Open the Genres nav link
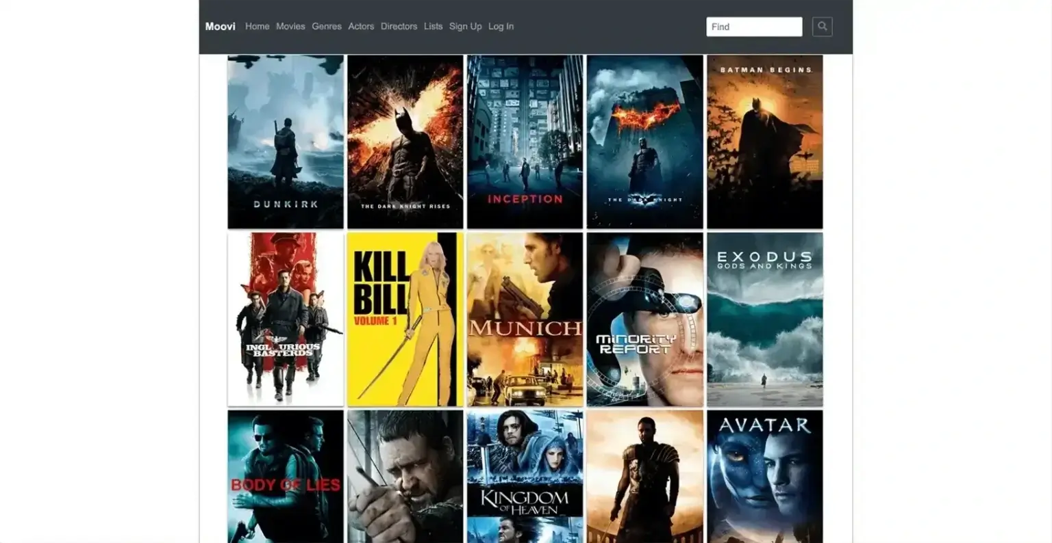1052x543 pixels. [327, 27]
